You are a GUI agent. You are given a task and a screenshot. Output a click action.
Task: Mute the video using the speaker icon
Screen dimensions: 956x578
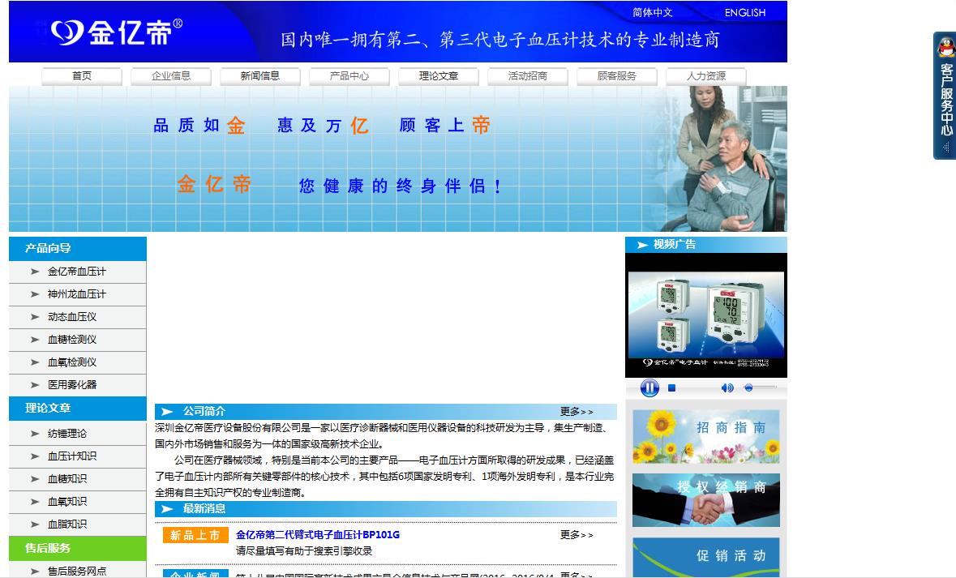(x=727, y=387)
